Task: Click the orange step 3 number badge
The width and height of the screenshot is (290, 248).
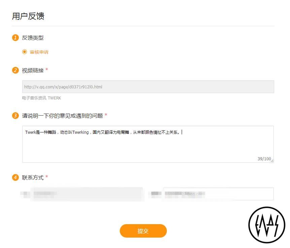Action: pyautogui.click(x=15, y=116)
